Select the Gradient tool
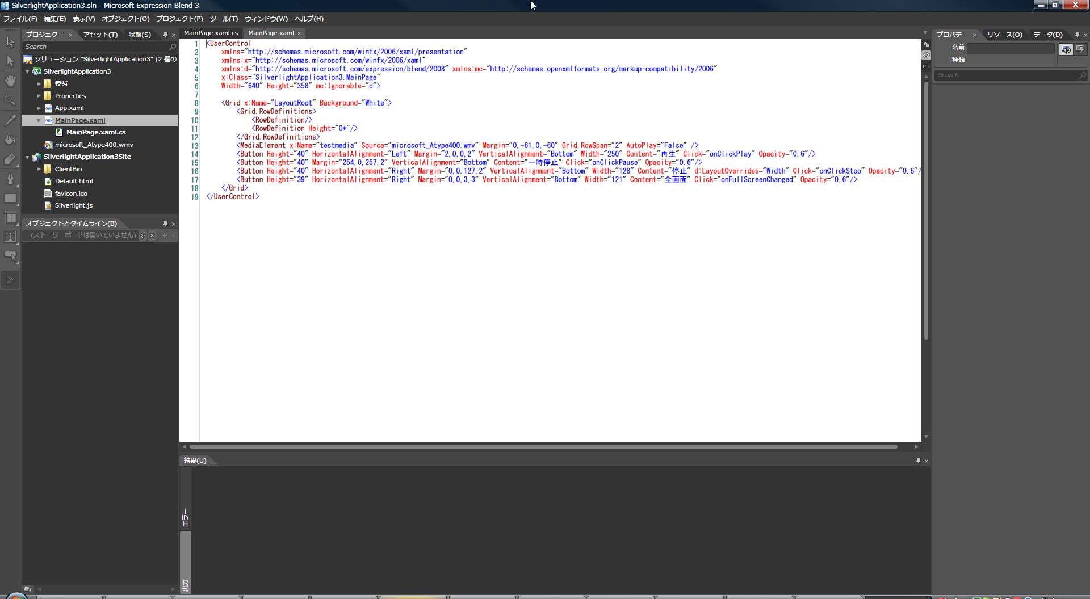 point(10,159)
